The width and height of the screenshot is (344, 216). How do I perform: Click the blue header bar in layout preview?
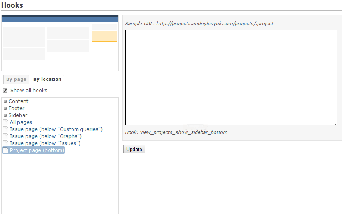[x=60, y=19]
